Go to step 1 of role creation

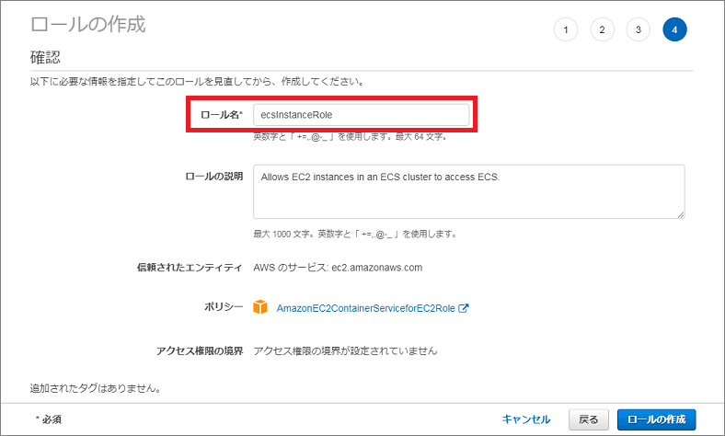[x=566, y=29]
